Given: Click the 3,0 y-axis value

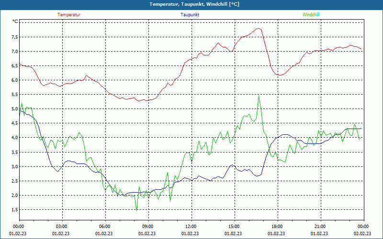Looking at the screenshot, I should 15,166.
